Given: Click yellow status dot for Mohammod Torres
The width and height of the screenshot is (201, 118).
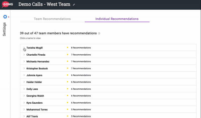Looking at the screenshot, I should pos(67,109).
